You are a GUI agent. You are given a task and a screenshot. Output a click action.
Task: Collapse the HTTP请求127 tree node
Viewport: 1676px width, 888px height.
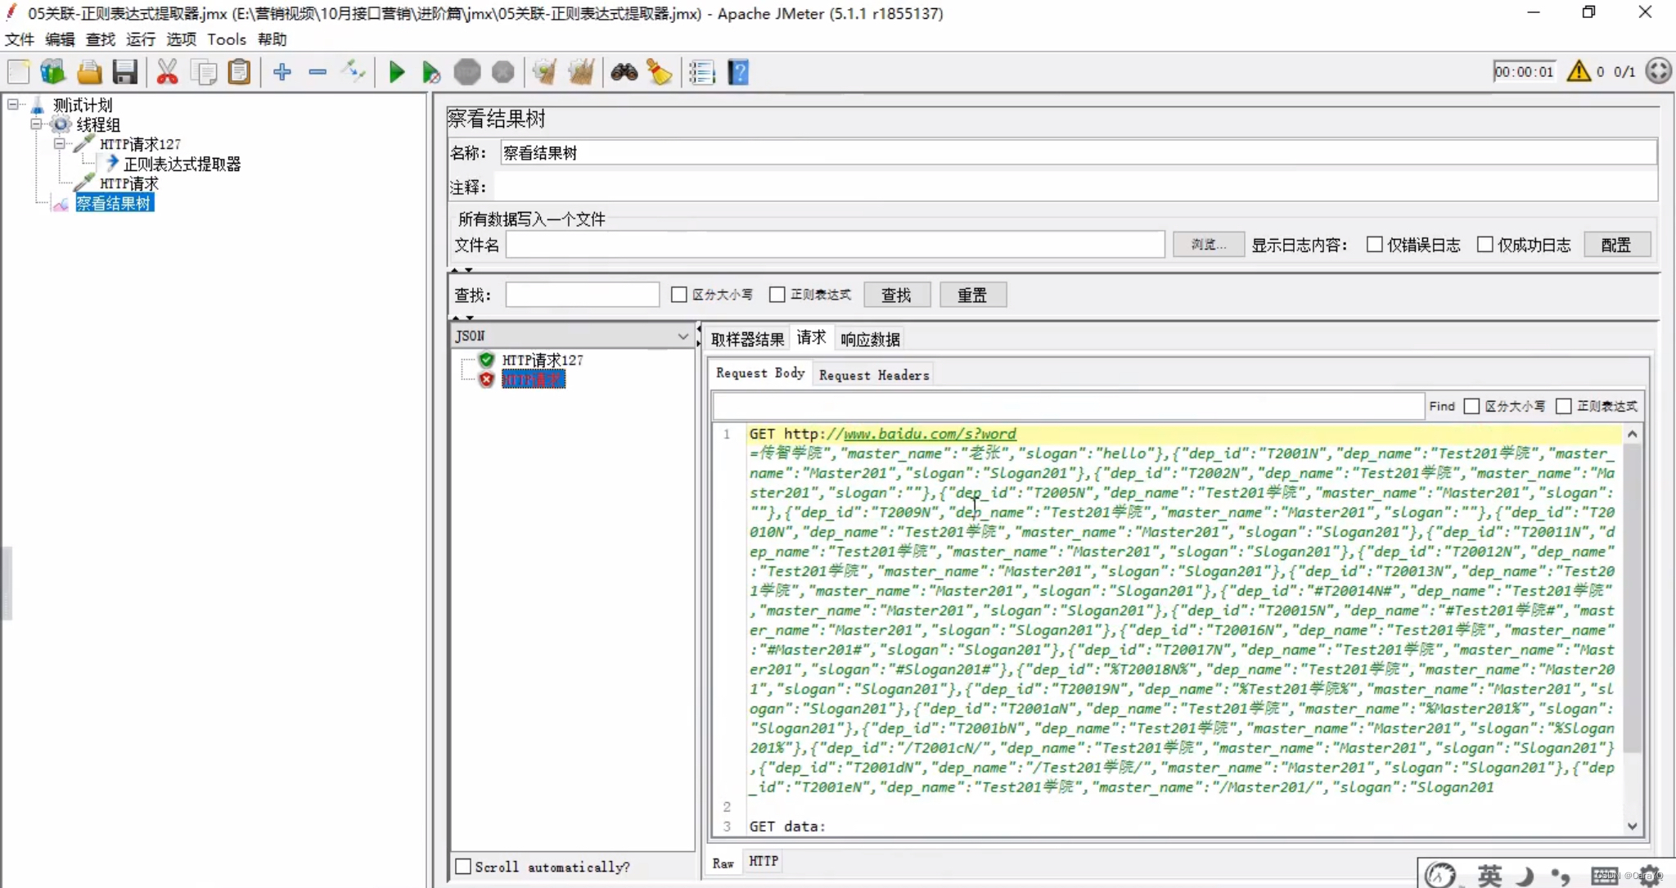60,144
